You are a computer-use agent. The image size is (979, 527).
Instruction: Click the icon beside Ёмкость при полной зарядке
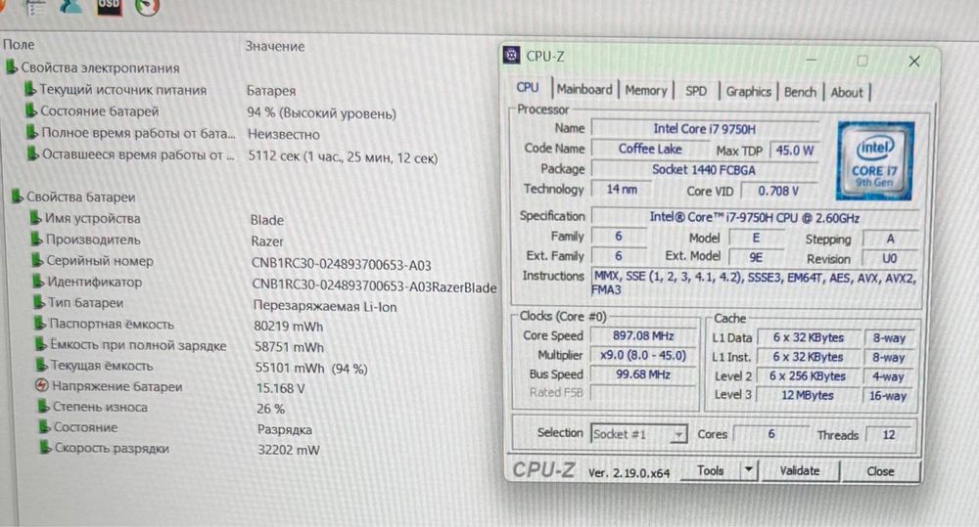coord(41,344)
